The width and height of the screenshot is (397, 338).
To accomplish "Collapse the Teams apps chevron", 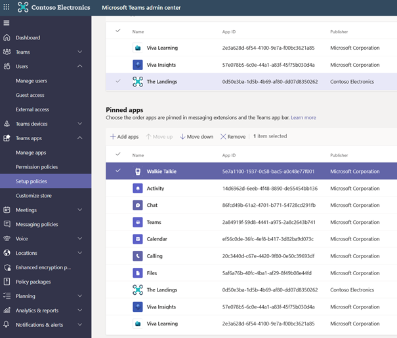I will 80,138.
